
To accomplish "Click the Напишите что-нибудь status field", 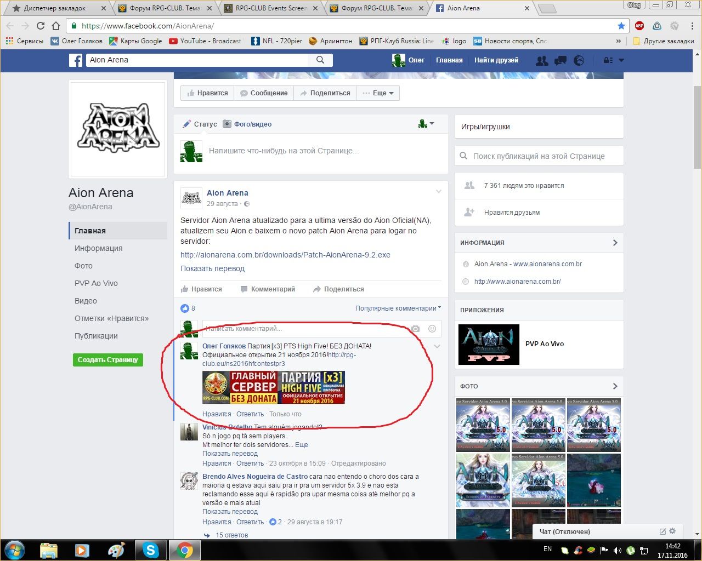I will [284, 151].
